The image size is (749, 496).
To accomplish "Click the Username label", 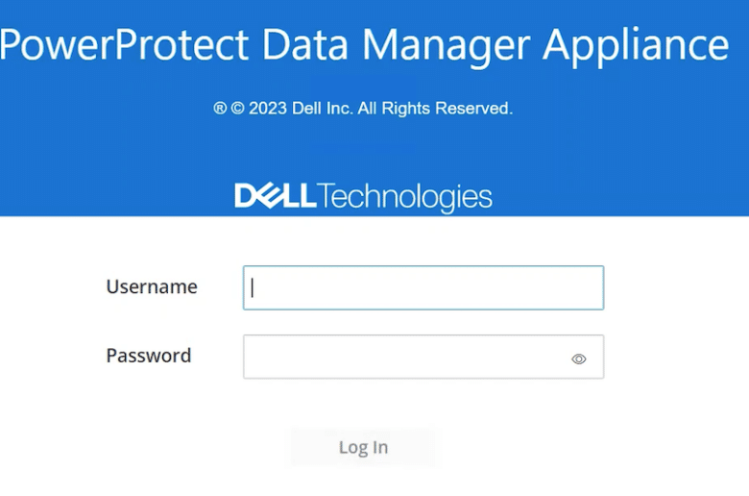I will click(x=152, y=287).
